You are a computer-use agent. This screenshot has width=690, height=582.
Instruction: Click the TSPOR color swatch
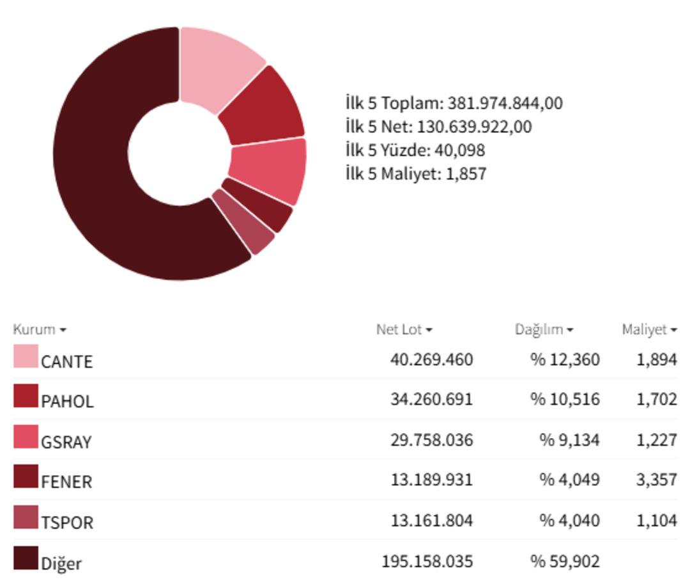26,517
